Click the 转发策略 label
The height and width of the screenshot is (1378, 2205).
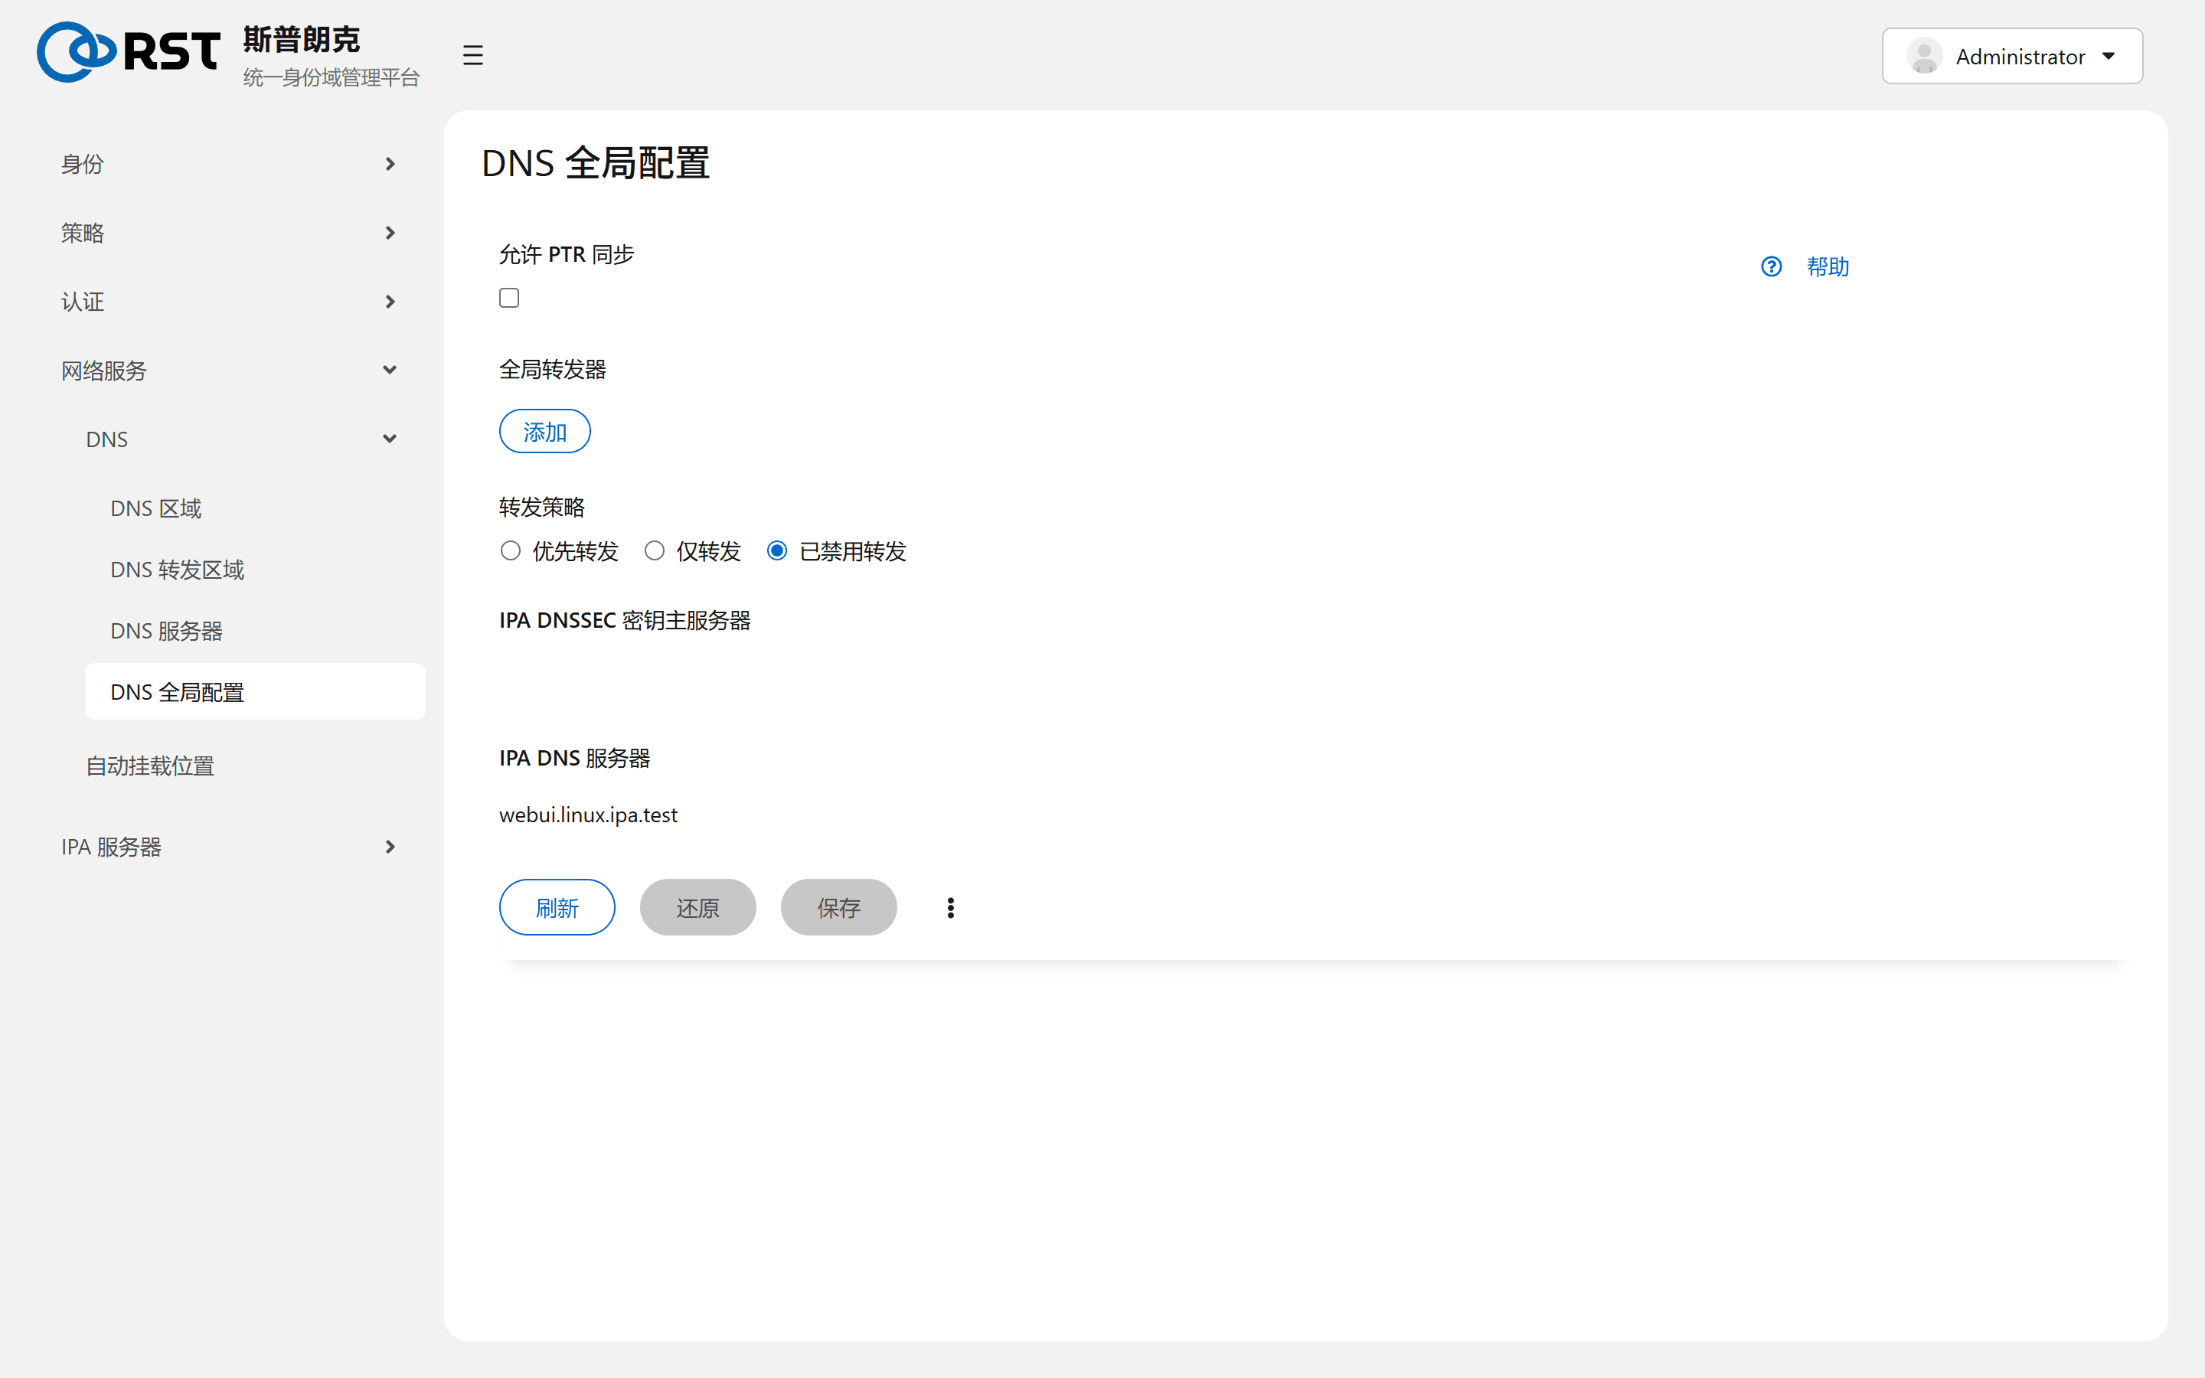coord(541,507)
